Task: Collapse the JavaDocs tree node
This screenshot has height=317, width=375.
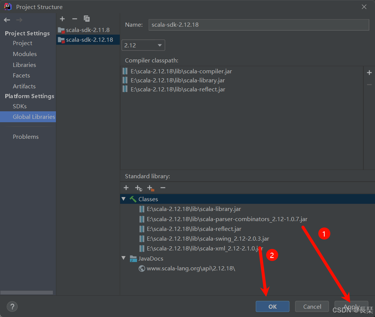Action: (x=124, y=258)
